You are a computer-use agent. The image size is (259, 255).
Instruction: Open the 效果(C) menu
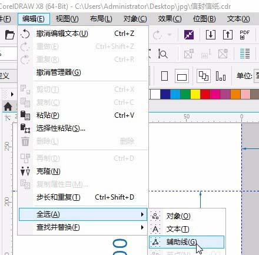[x=170, y=19]
